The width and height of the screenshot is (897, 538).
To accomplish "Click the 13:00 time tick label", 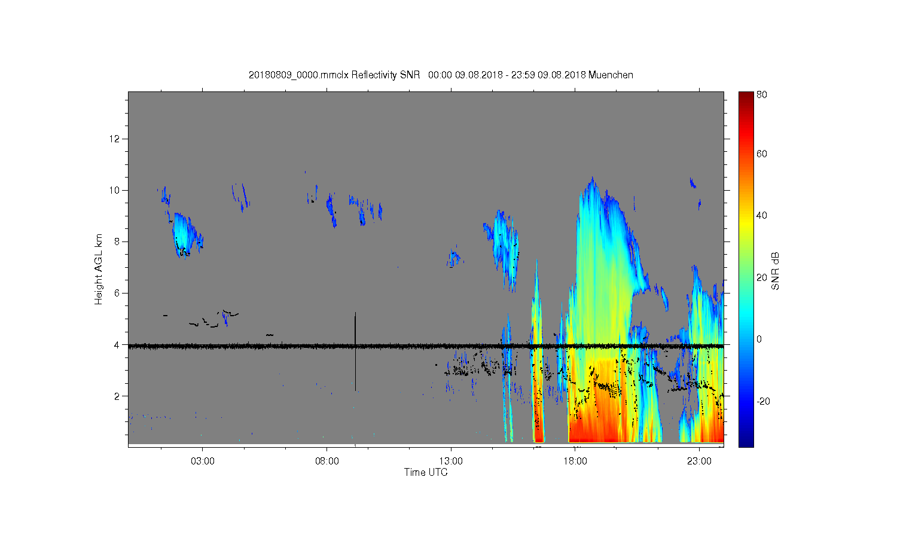I will point(451,461).
